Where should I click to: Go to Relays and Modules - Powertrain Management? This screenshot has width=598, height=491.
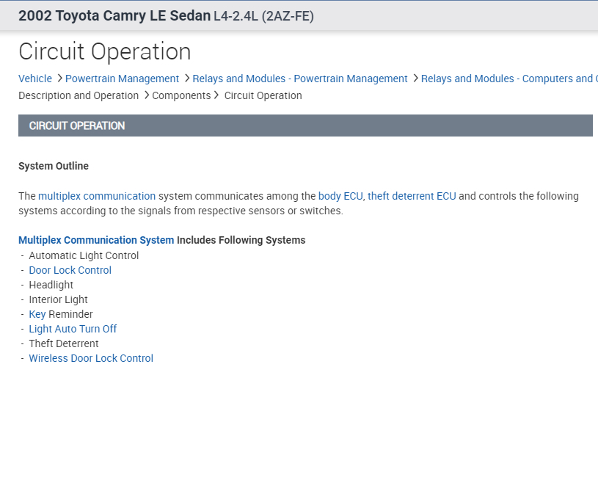(300, 79)
